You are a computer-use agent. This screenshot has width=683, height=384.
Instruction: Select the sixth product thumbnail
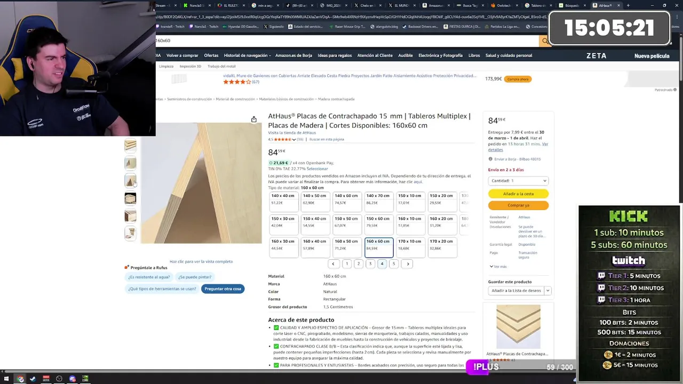coord(130,234)
